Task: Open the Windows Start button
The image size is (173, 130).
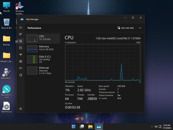Action: [73, 127]
